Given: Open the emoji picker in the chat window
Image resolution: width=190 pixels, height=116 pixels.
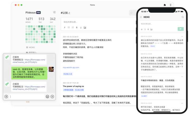Looking at the screenshot, I should coord(47,97).
